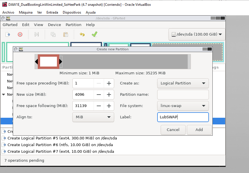The height and width of the screenshot is (173, 249).
Task: Open the VirtualBox Entrada menu
Action: 52,12
